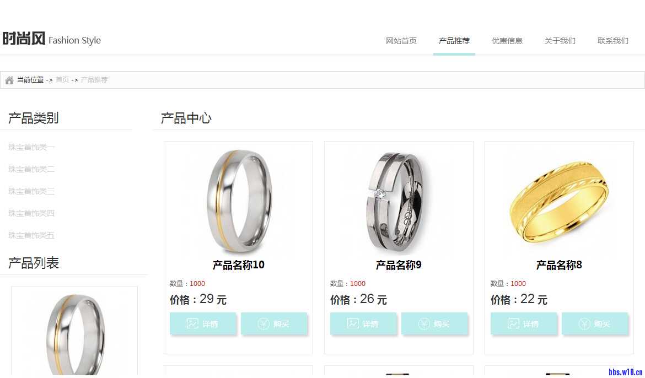
Task: Click the image icon on 产品名称9 详情 button
Action: [x=353, y=323]
